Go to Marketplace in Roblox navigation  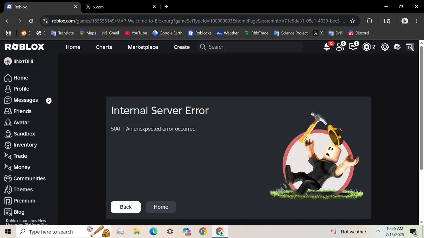(143, 47)
